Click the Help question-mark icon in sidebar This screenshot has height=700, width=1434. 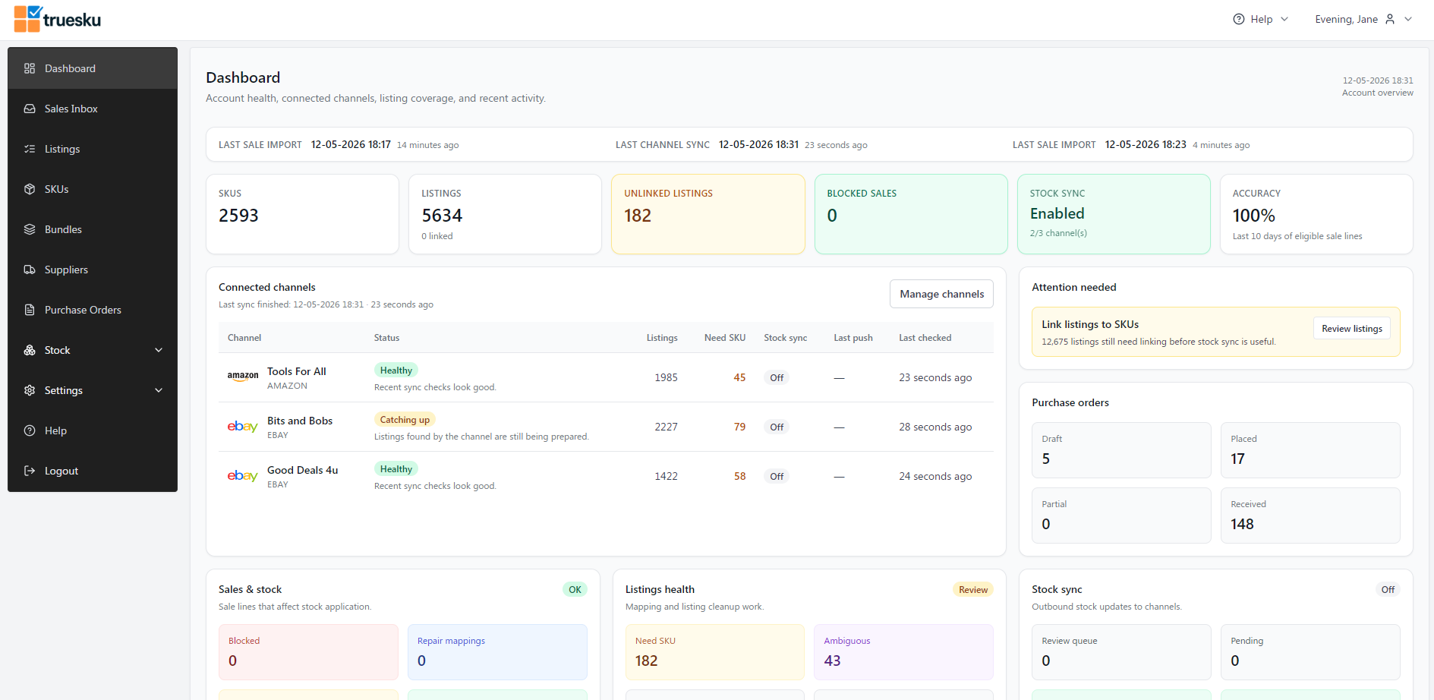30,430
